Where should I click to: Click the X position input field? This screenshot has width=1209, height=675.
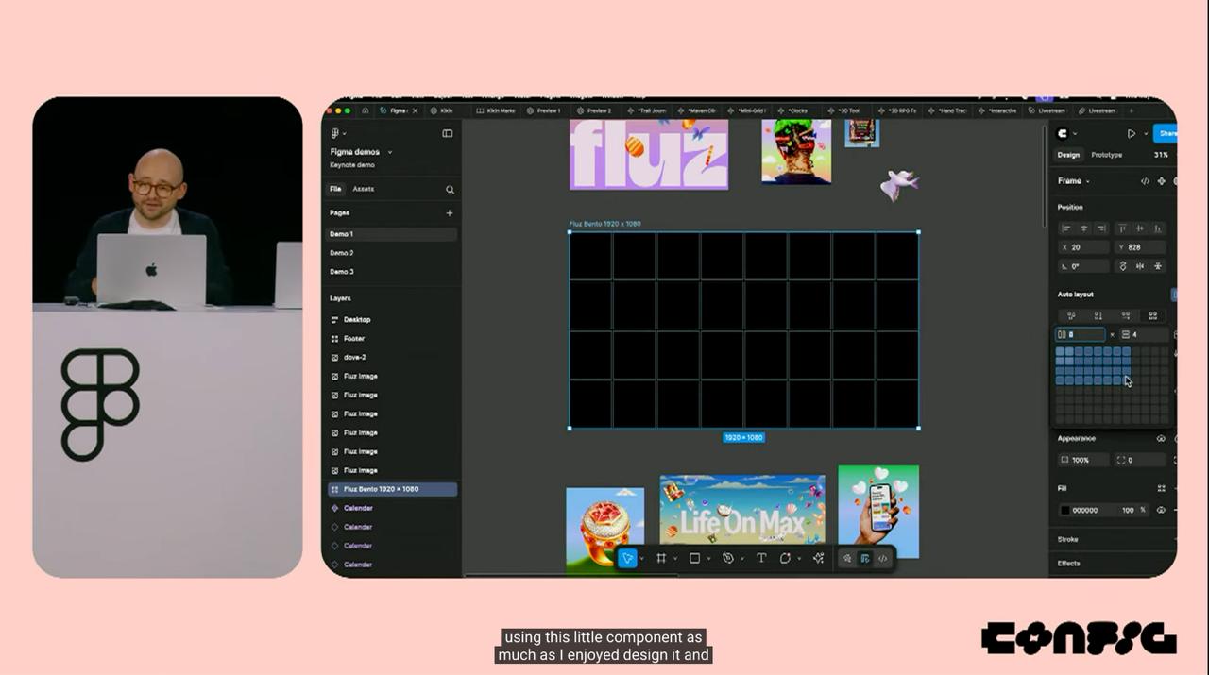[1086, 247]
